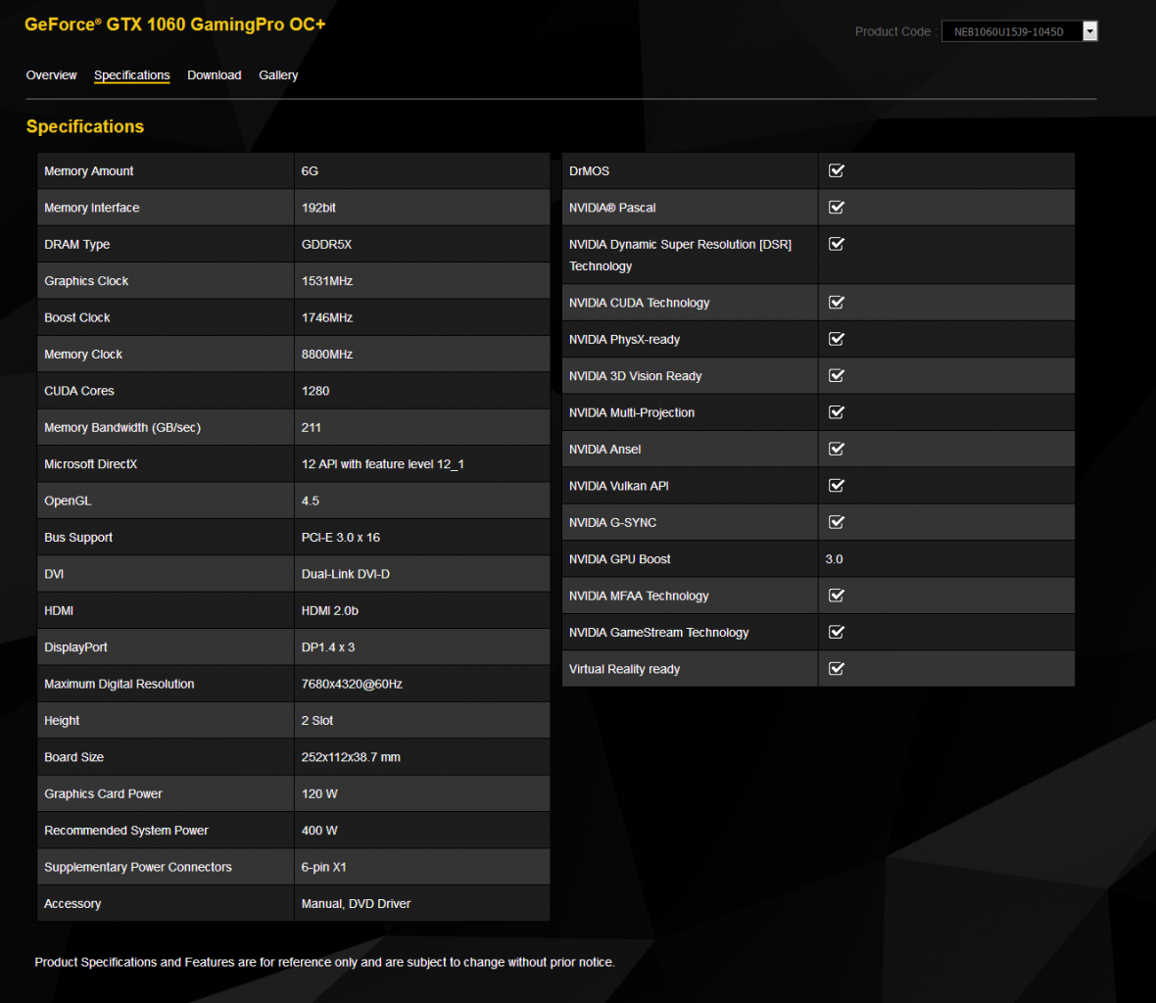1156x1003 pixels.
Task: Switch to the Gallery tab
Action: [x=278, y=75]
